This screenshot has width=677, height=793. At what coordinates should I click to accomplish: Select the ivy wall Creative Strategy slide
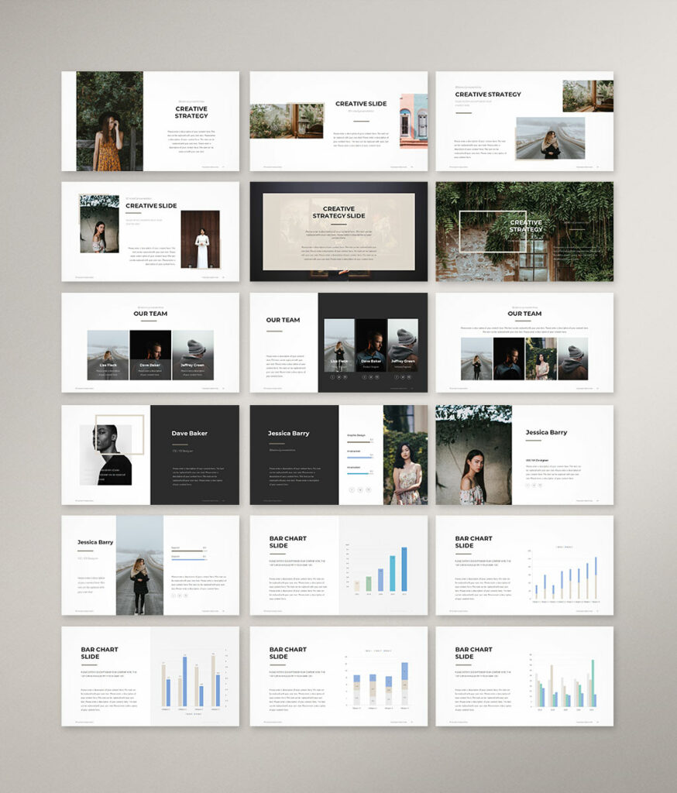(x=524, y=232)
